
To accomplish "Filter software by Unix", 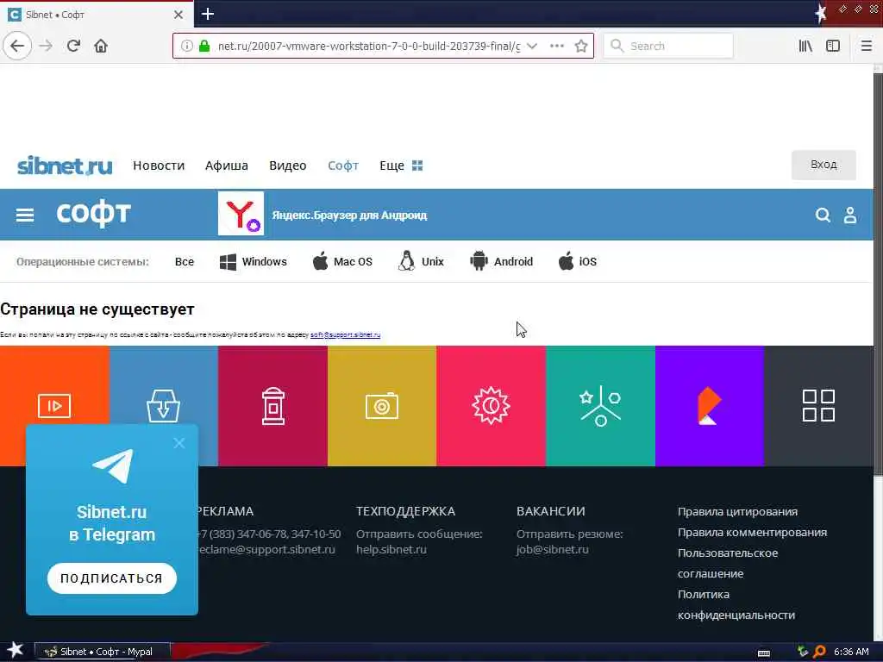I will [421, 262].
